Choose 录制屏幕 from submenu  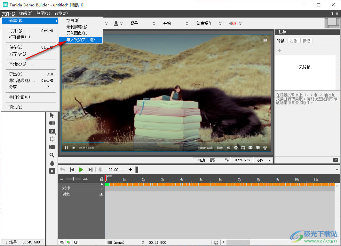click(x=81, y=27)
